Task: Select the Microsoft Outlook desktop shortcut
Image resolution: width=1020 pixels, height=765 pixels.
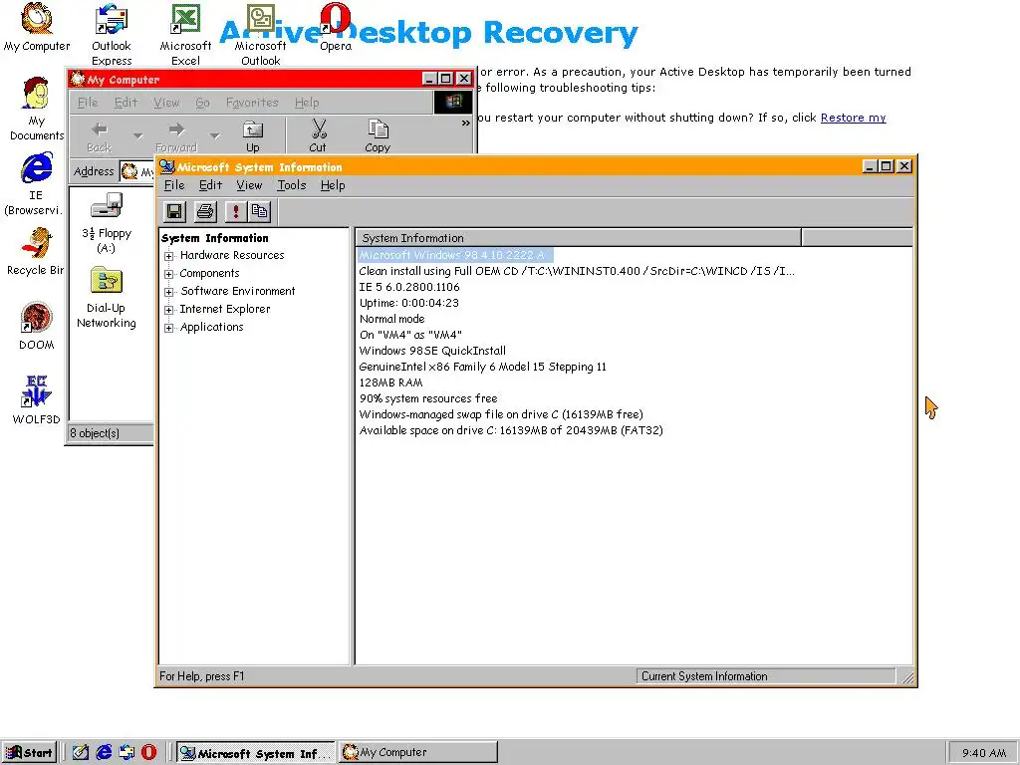Action: 260,34
